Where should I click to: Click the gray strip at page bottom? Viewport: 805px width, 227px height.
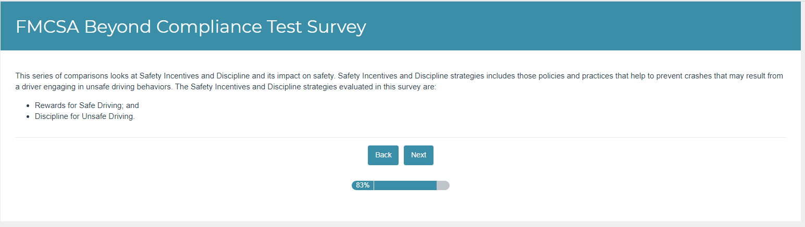[x=400, y=224]
